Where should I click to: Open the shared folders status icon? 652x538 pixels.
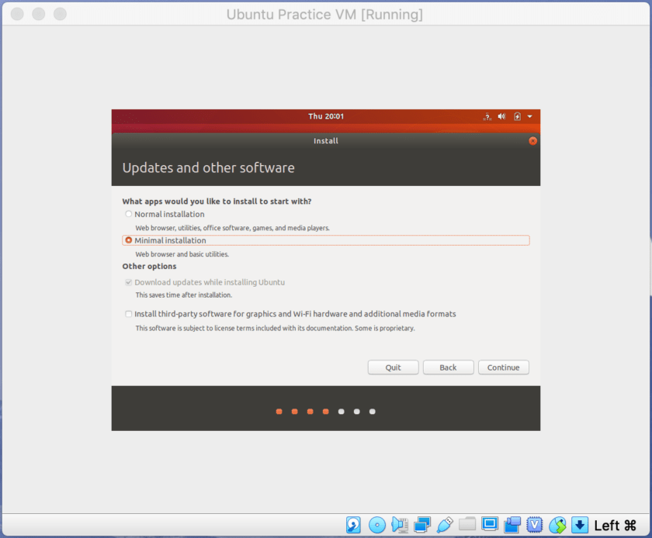tap(467, 524)
